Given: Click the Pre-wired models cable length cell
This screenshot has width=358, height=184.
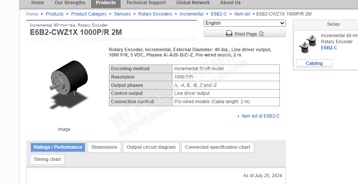Looking at the screenshot, I should pyautogui.click(x=226, y=102).
